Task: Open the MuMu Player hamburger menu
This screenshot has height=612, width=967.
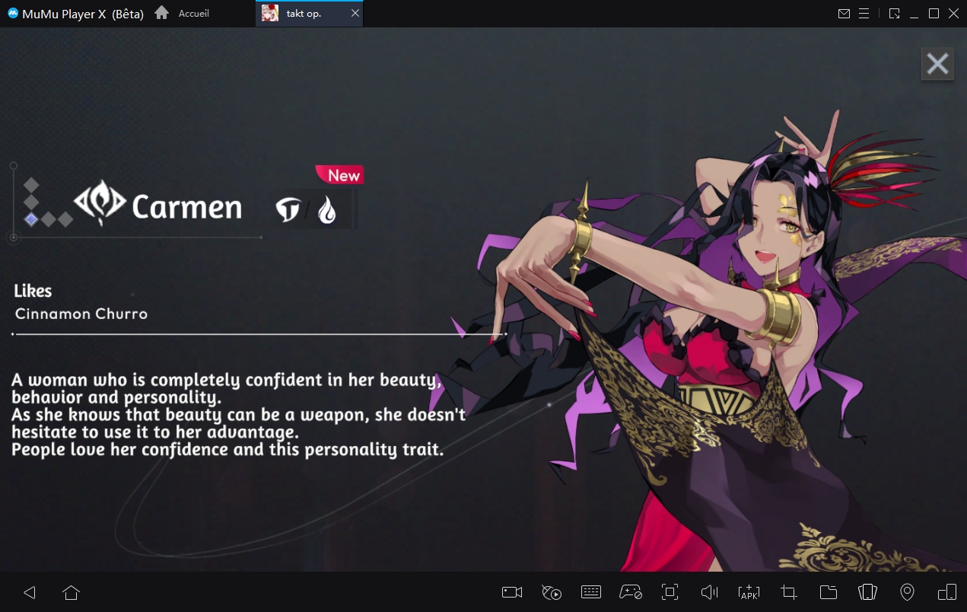Action: pos(864,14)
